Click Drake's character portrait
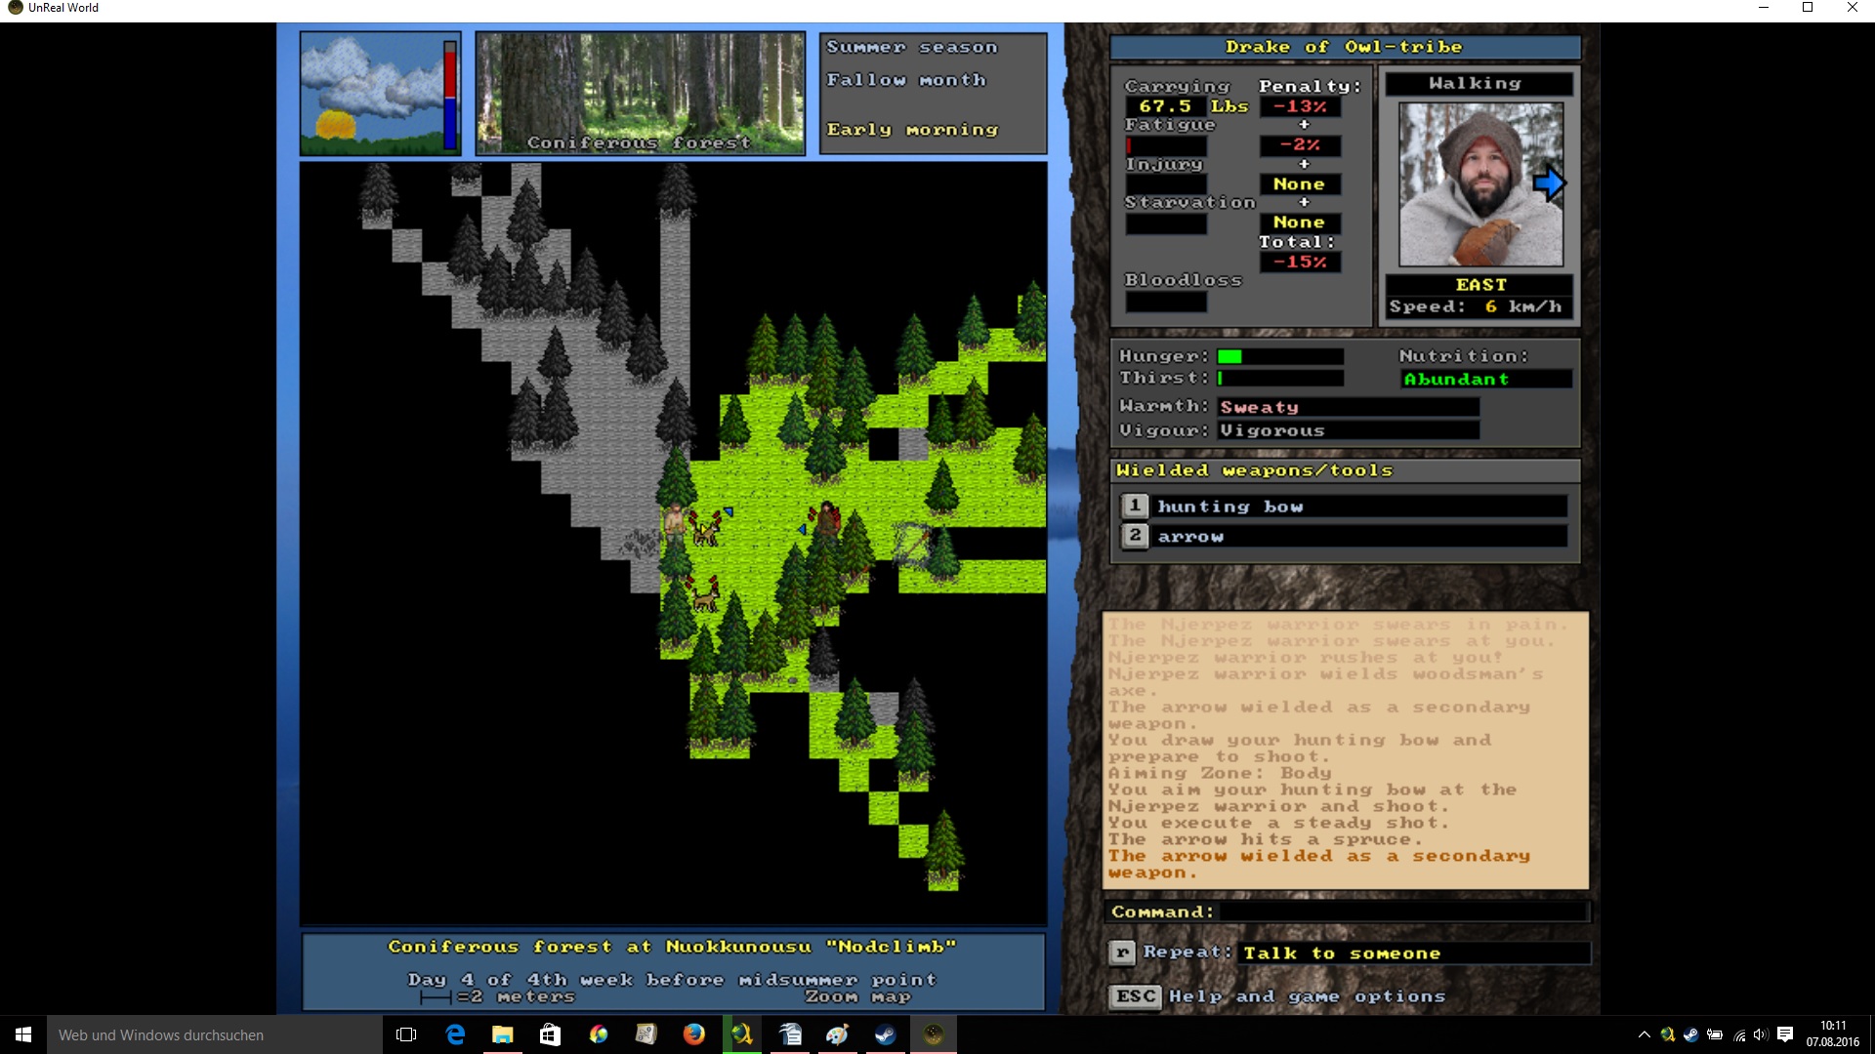 click(1480, 184)
